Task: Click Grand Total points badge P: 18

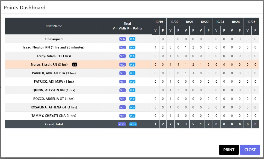Action: 133,124
